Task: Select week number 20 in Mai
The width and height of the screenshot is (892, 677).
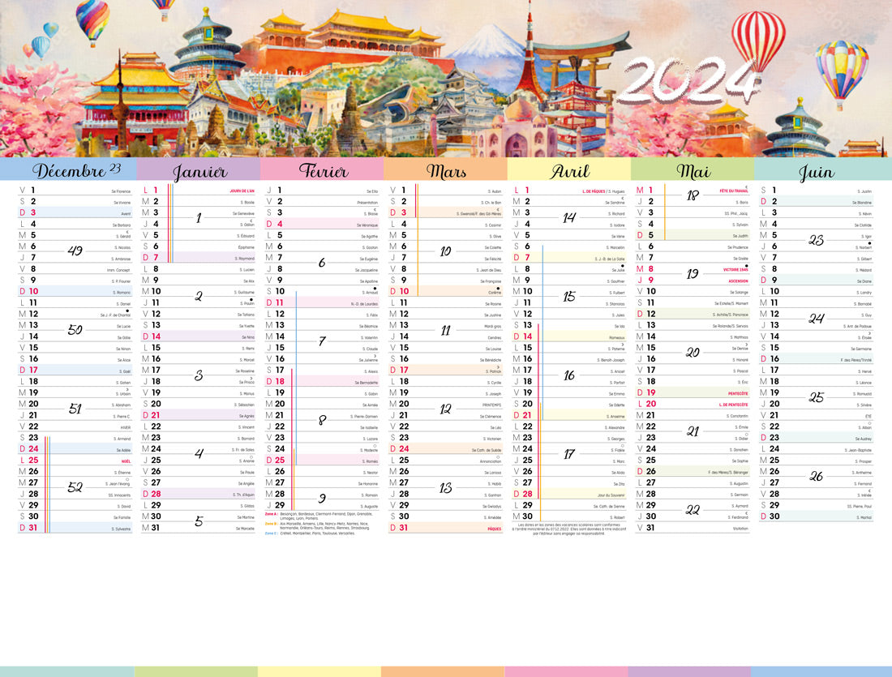Action: click(693, 352)
